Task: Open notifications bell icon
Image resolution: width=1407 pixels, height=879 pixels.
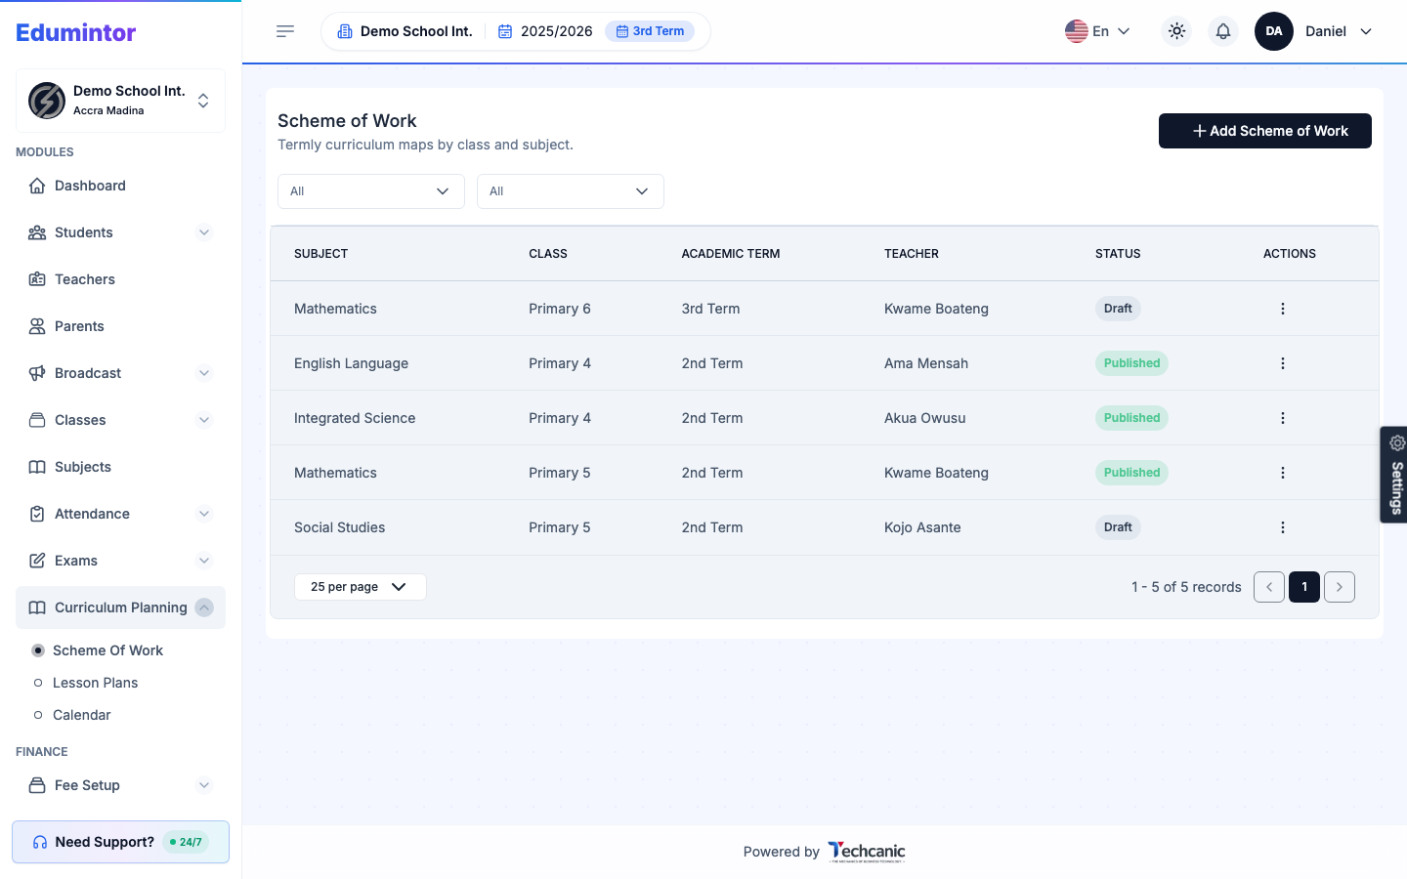Action: 1223,31
